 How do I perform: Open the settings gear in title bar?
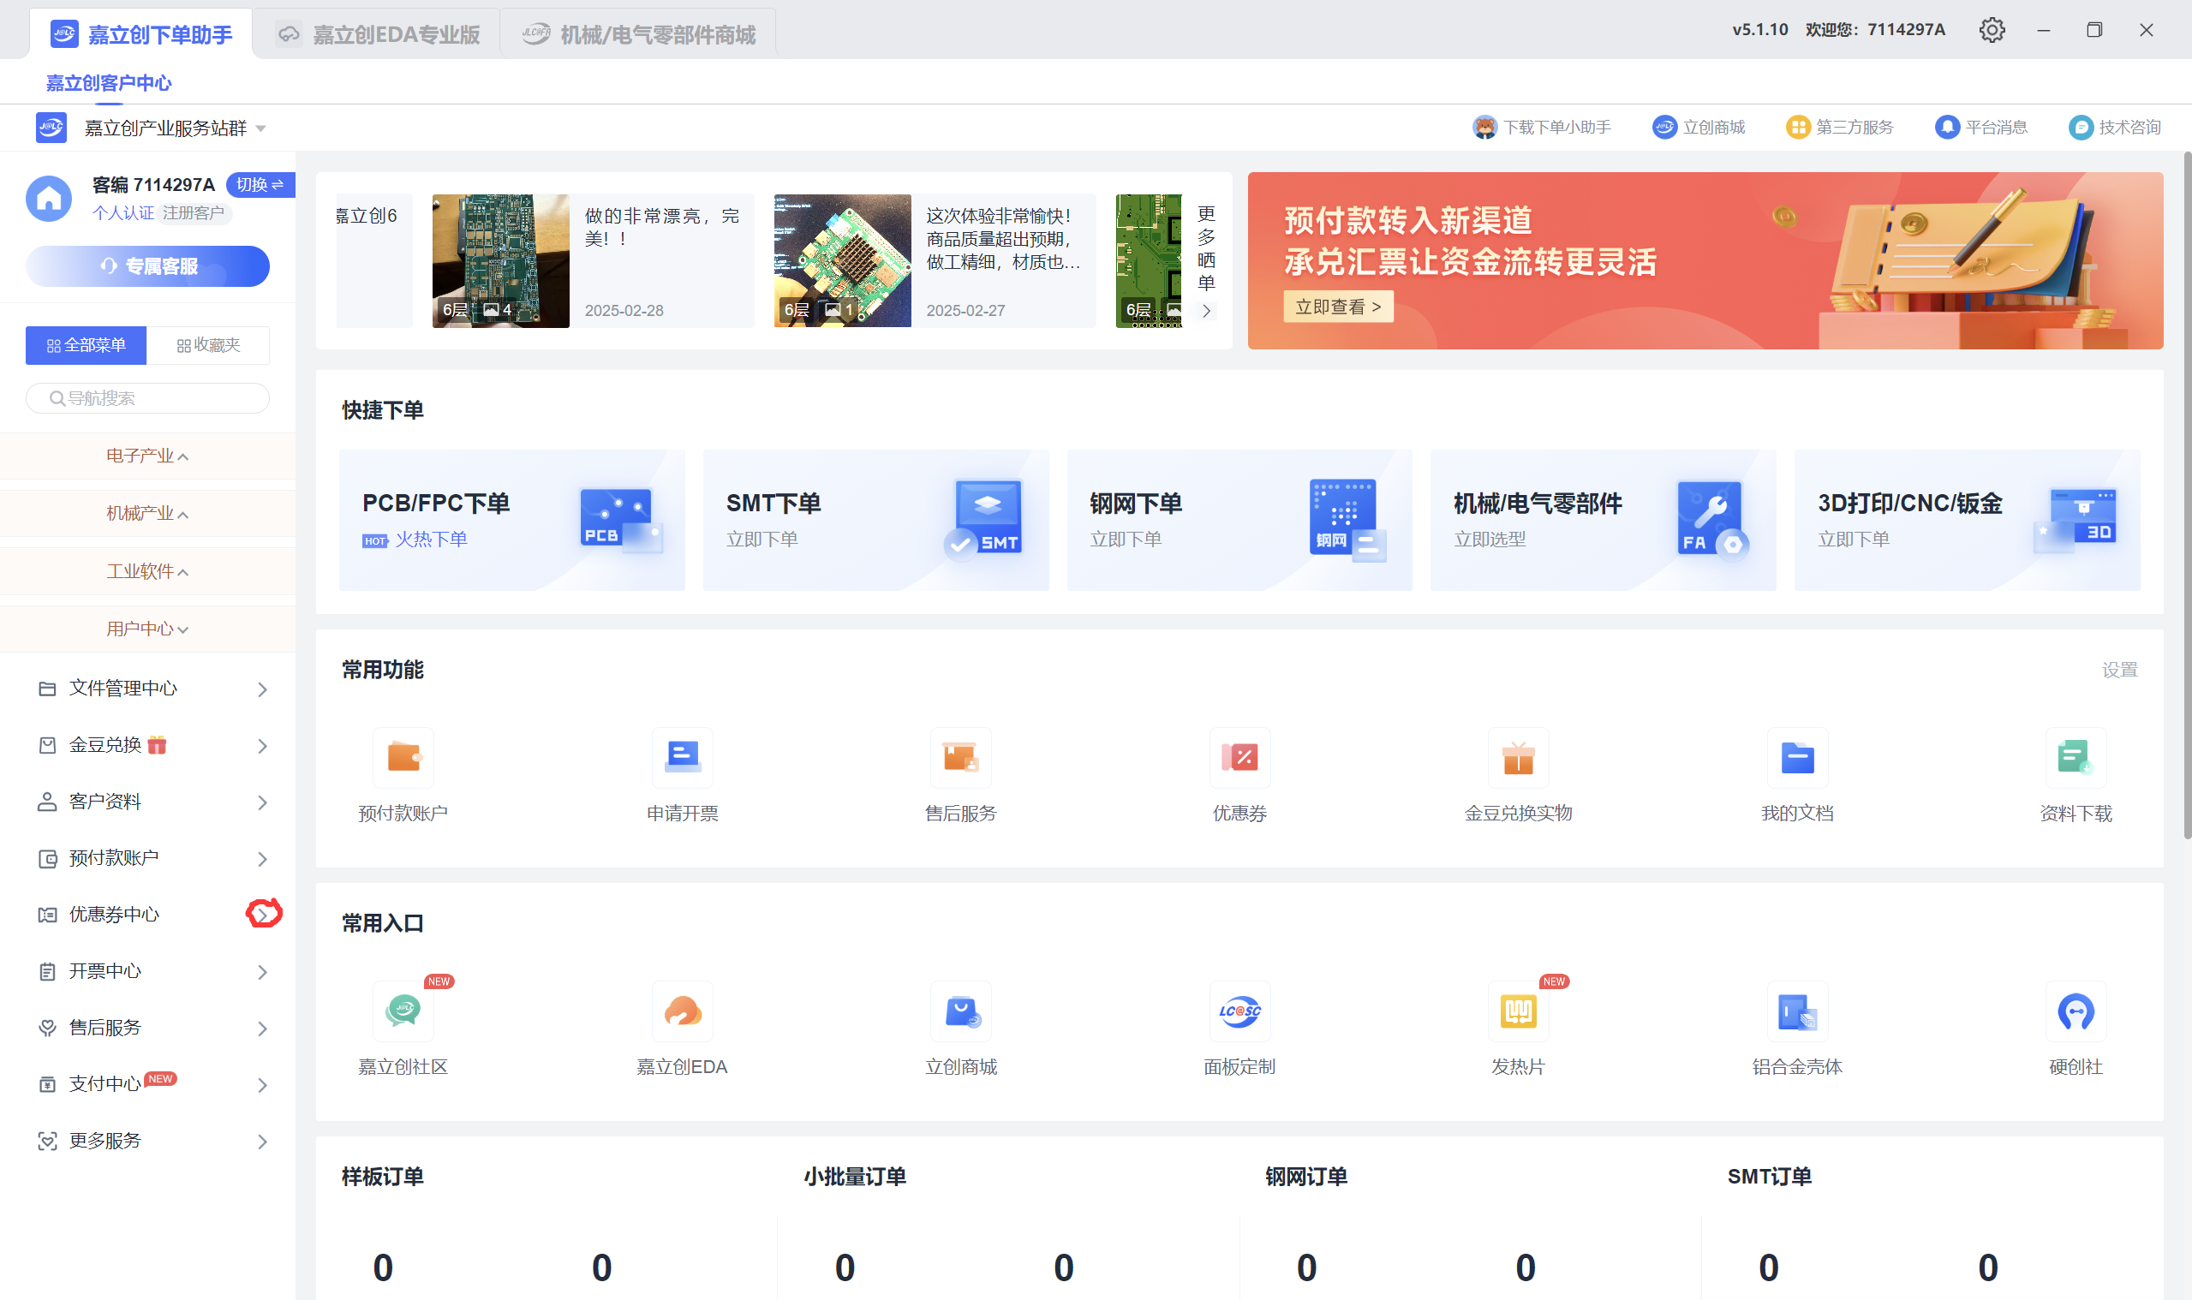[x=1992, y=30]
